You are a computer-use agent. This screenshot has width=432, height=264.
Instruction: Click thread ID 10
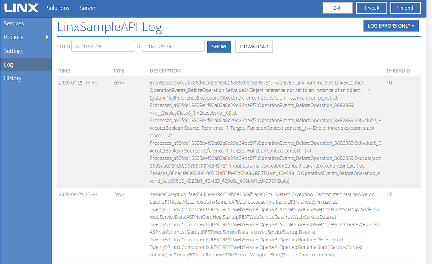point(389,83)
